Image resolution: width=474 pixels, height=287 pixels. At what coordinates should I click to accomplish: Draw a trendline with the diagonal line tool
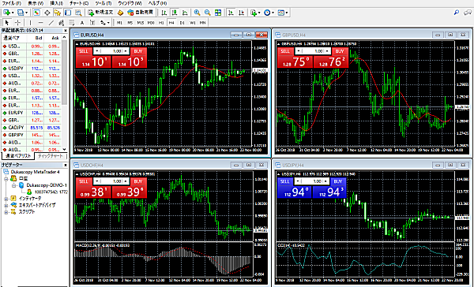click(51, 23)
